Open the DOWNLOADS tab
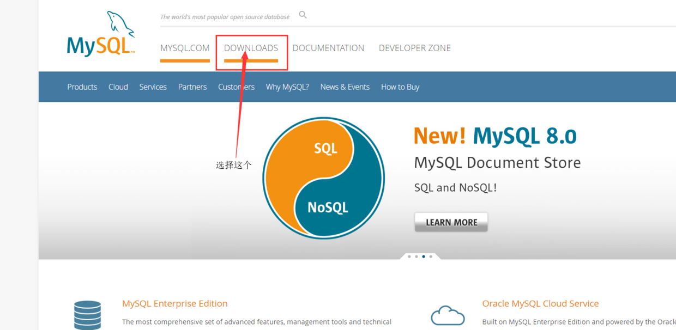This screenshot has height=330, width=676. [x=251, y=48]
